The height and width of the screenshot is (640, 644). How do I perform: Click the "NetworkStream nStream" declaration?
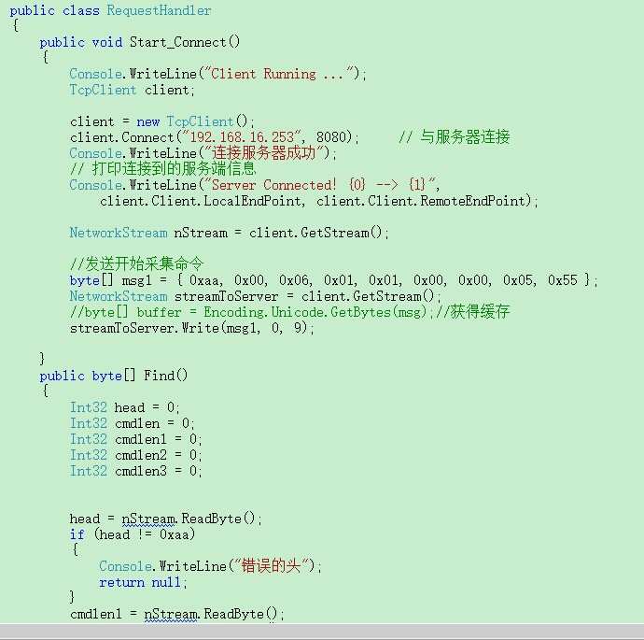tap(148, 233)
